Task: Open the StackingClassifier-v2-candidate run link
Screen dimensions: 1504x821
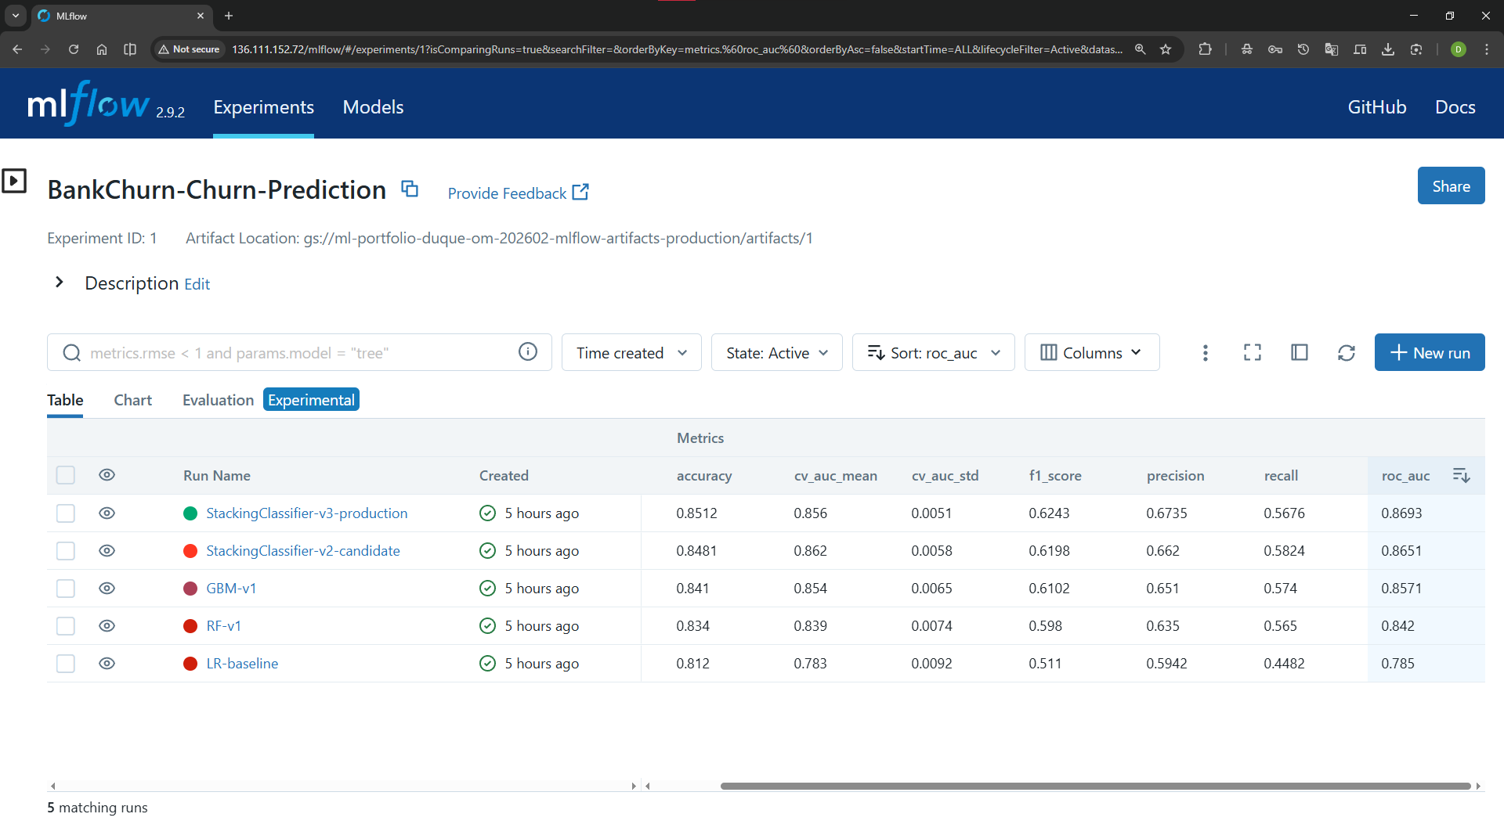Action: [302, 551]
